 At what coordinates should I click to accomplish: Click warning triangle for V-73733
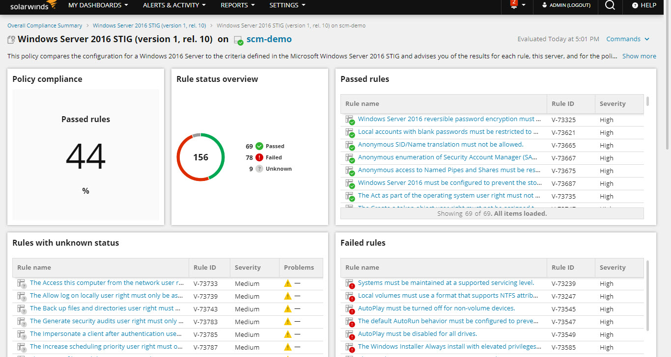tap(288, 283)
